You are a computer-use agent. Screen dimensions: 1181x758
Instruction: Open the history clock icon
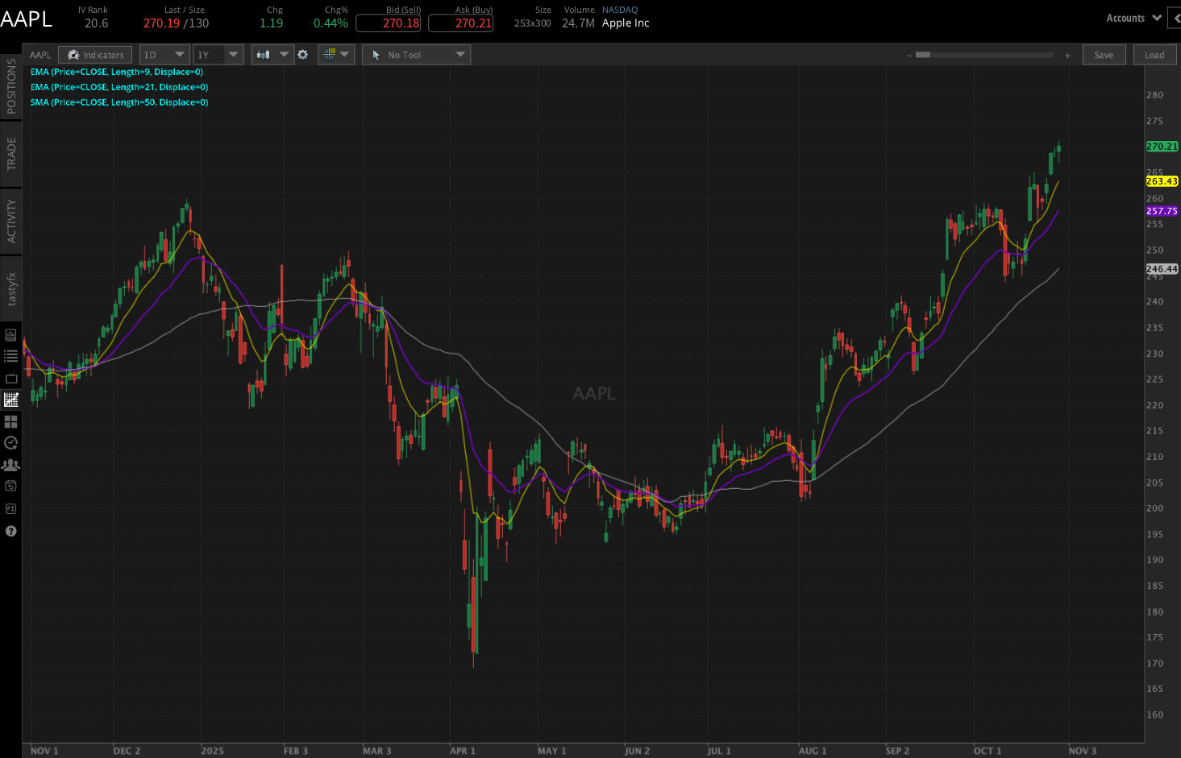tap(11, 442)
